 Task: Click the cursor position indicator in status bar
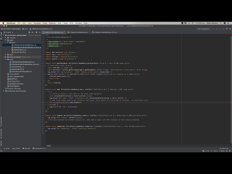[207, 151]
